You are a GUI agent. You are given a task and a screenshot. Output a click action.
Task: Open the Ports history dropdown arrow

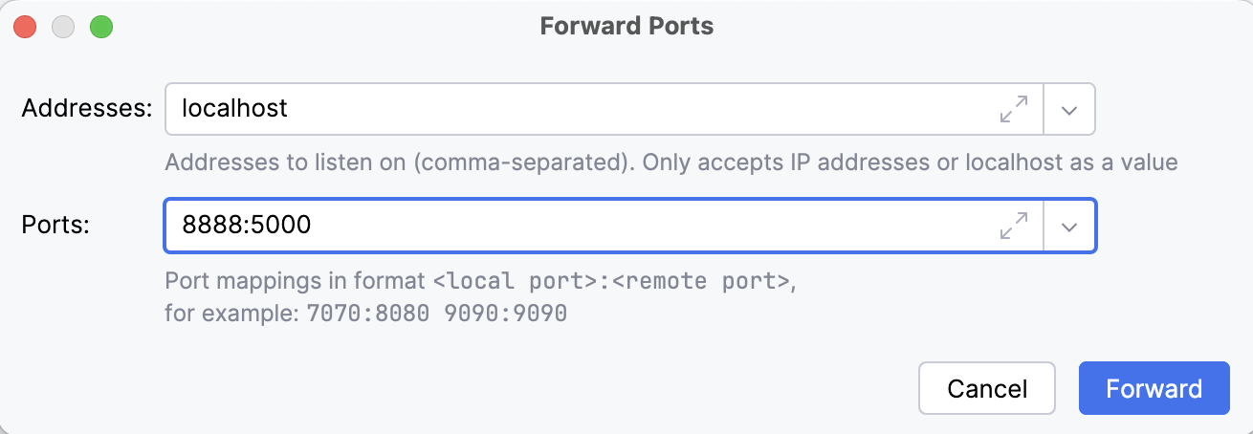(1069, 226)
